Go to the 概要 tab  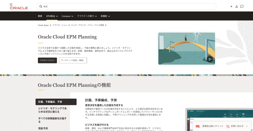40,16
